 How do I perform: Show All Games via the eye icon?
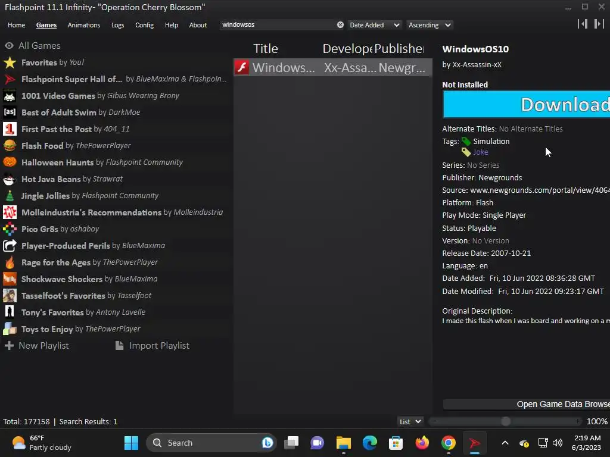pos(10,46)
